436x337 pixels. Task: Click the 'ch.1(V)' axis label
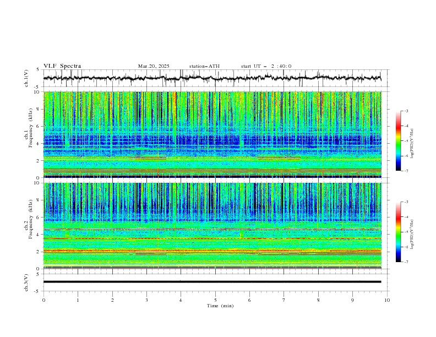pos(26,78)
